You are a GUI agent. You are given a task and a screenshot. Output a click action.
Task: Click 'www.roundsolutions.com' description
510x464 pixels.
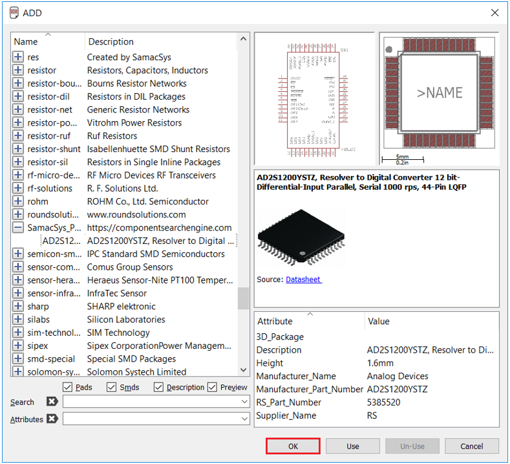coord(136,215)
